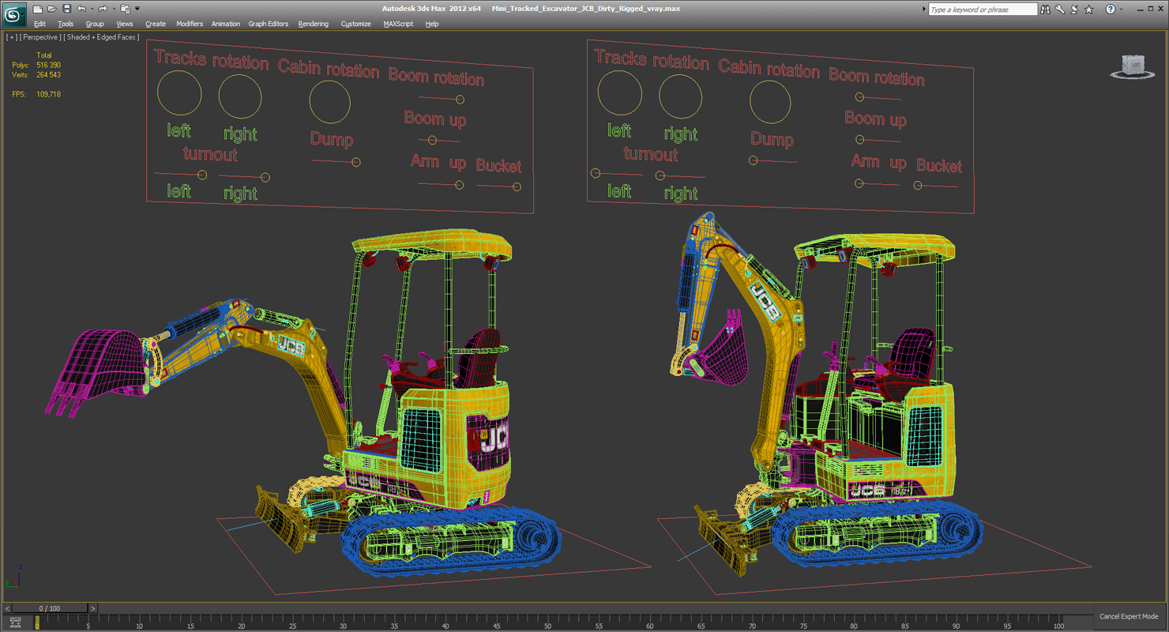Open the Perspective viewport label menu

pos(39,37)
